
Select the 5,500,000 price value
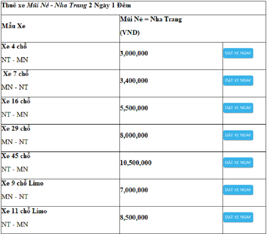[x=134, y=108]
